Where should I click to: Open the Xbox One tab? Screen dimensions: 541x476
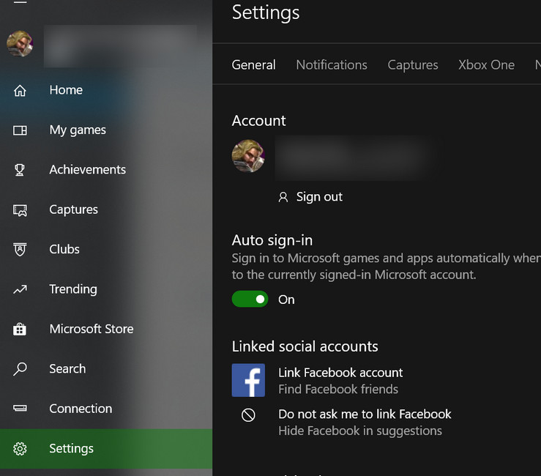coord(487,65)
